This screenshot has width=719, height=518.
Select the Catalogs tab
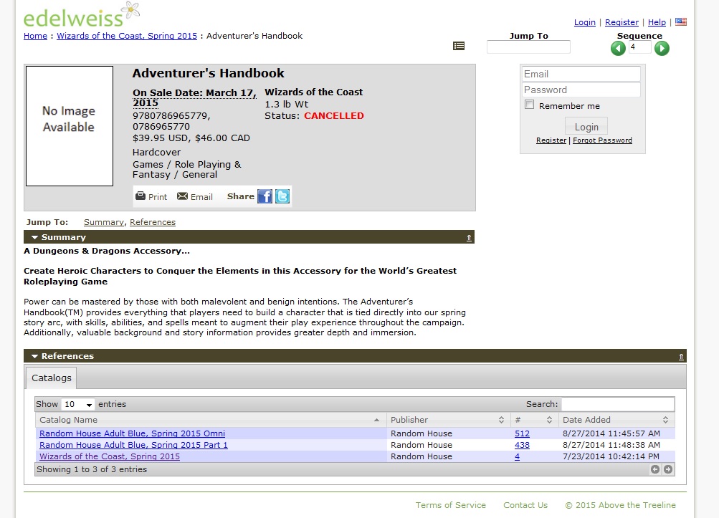[52, 378]
